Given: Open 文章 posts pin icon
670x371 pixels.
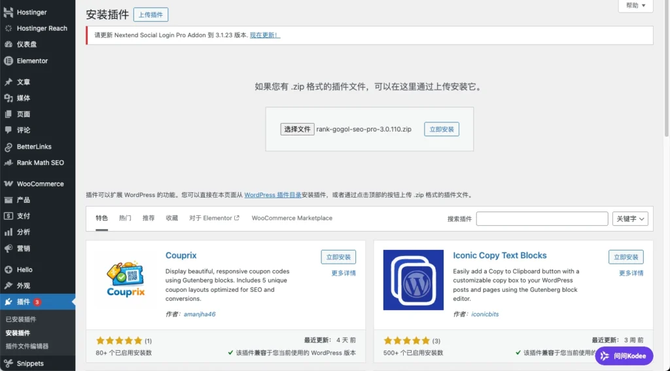Looking at the screenshot, I should coord(8,82).
